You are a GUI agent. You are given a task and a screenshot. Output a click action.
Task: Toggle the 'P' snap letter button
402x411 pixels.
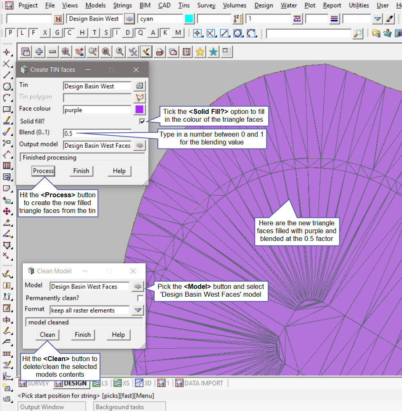(x=10, y=33)
